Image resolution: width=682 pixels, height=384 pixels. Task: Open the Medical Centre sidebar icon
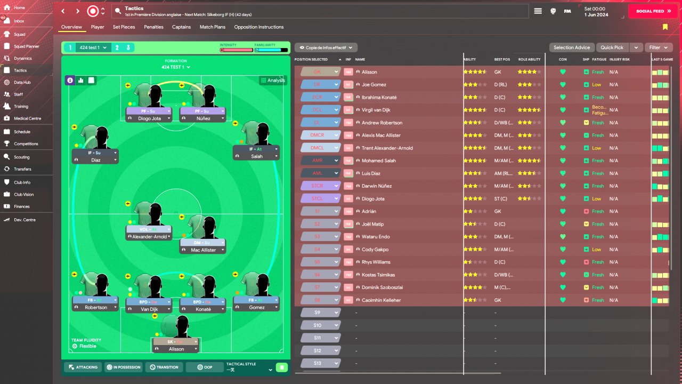pyautogui.click(x=7, y=118)
